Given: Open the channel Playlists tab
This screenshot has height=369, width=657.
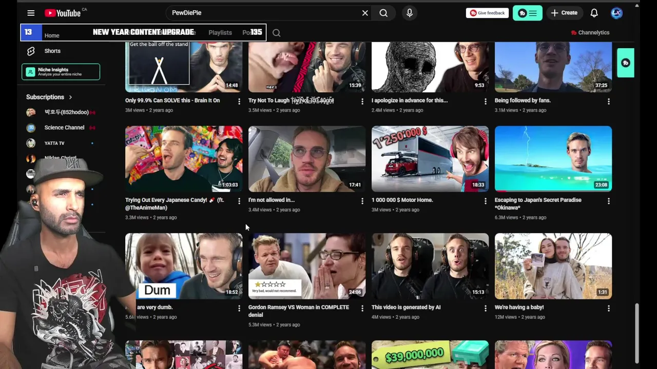Looking at the screenshot, I should pyautogui.click(x=220, y=33).
